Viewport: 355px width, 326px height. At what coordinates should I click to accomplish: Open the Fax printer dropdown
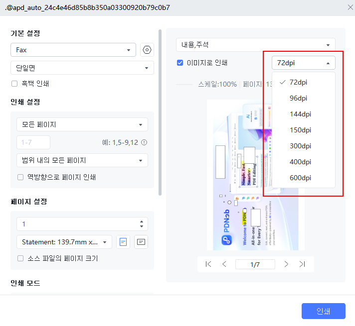point(73,50)
